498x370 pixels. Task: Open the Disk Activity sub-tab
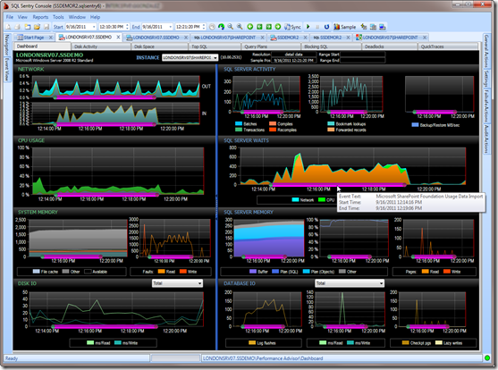(x=101, y=46)
